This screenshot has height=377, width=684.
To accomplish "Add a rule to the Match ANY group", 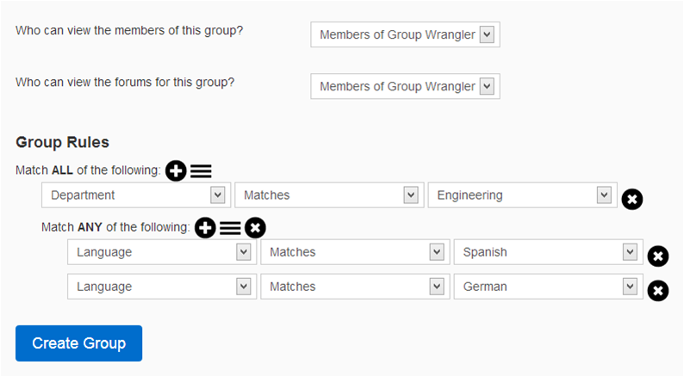I will point(205,228).
